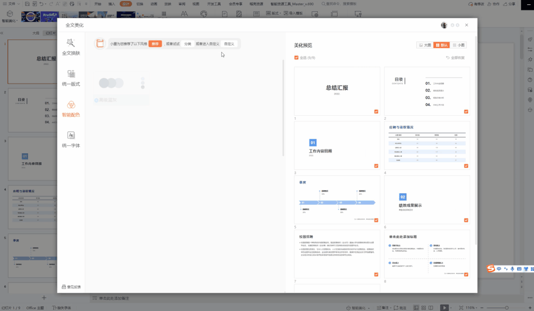Viewport: 534px width, 311px height.
Task: Click the undo arrow icon
Action: (41, 4)
